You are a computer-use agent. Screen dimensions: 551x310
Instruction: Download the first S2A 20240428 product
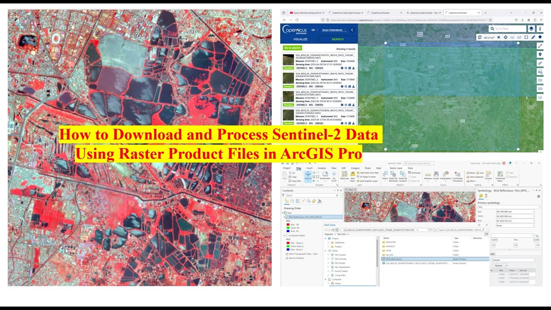[x=353, y=68]
